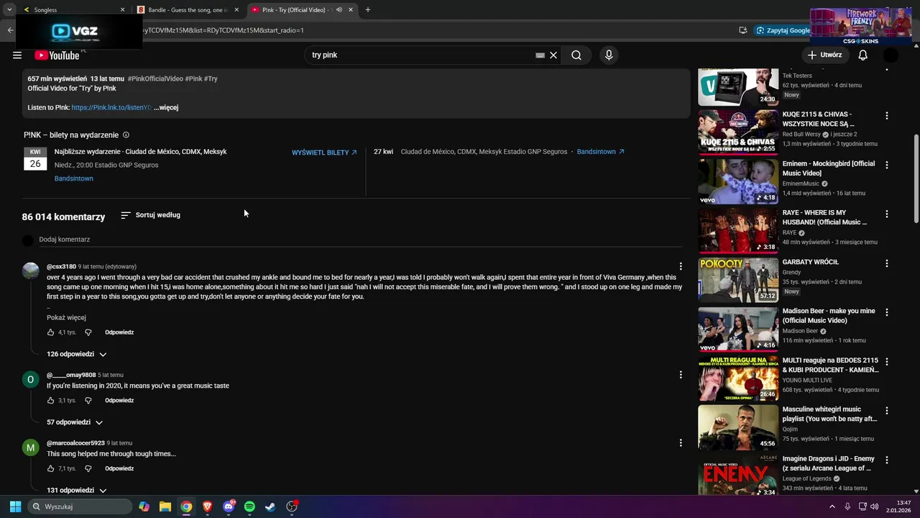The image size is (920, 518).
Task: Like the @____omay9808 comment
Action: pyautogui.click(x=50, y=401)
